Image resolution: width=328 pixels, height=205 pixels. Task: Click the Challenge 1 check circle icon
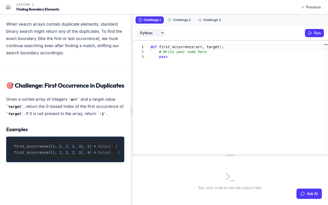[x=140, y=20]
